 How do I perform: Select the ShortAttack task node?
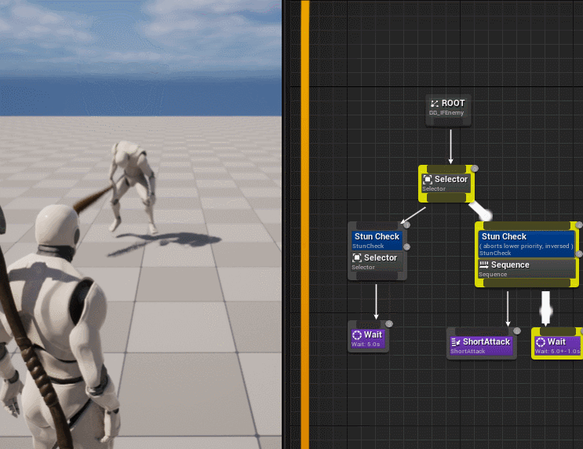pos(482,344)
